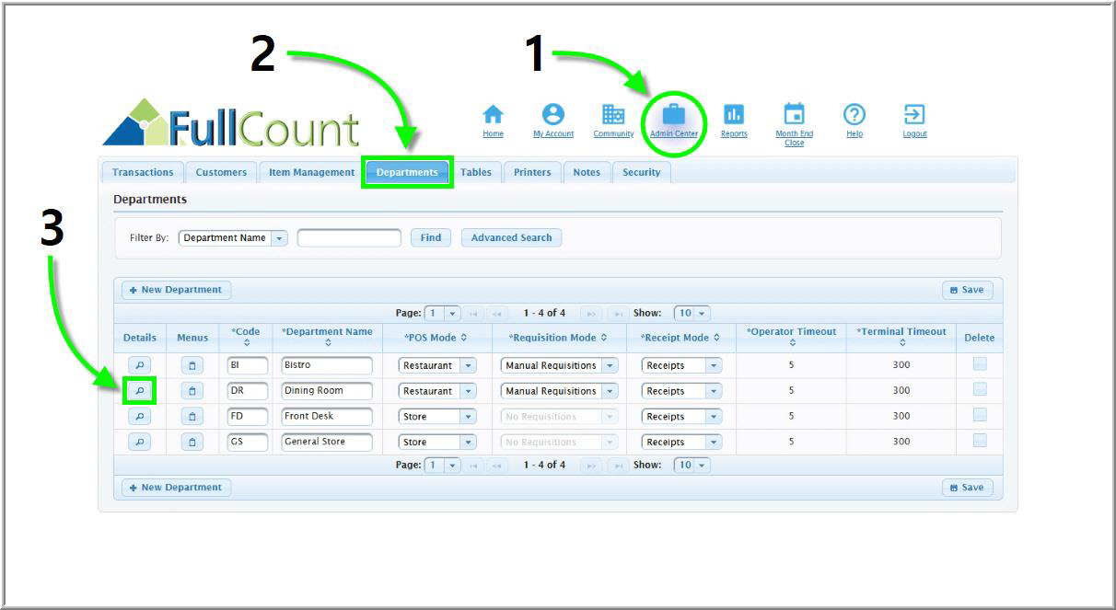
Task: Click the Logout icon
Action: (914, 115)
